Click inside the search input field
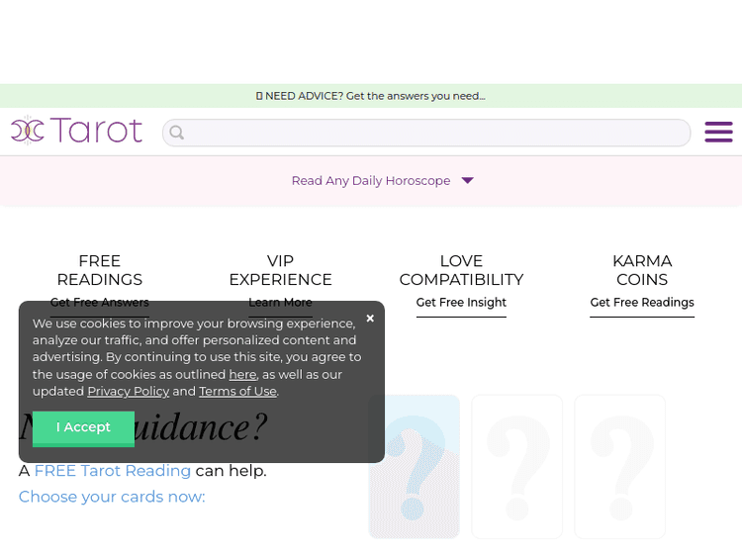742x557 pixels. 425,133
